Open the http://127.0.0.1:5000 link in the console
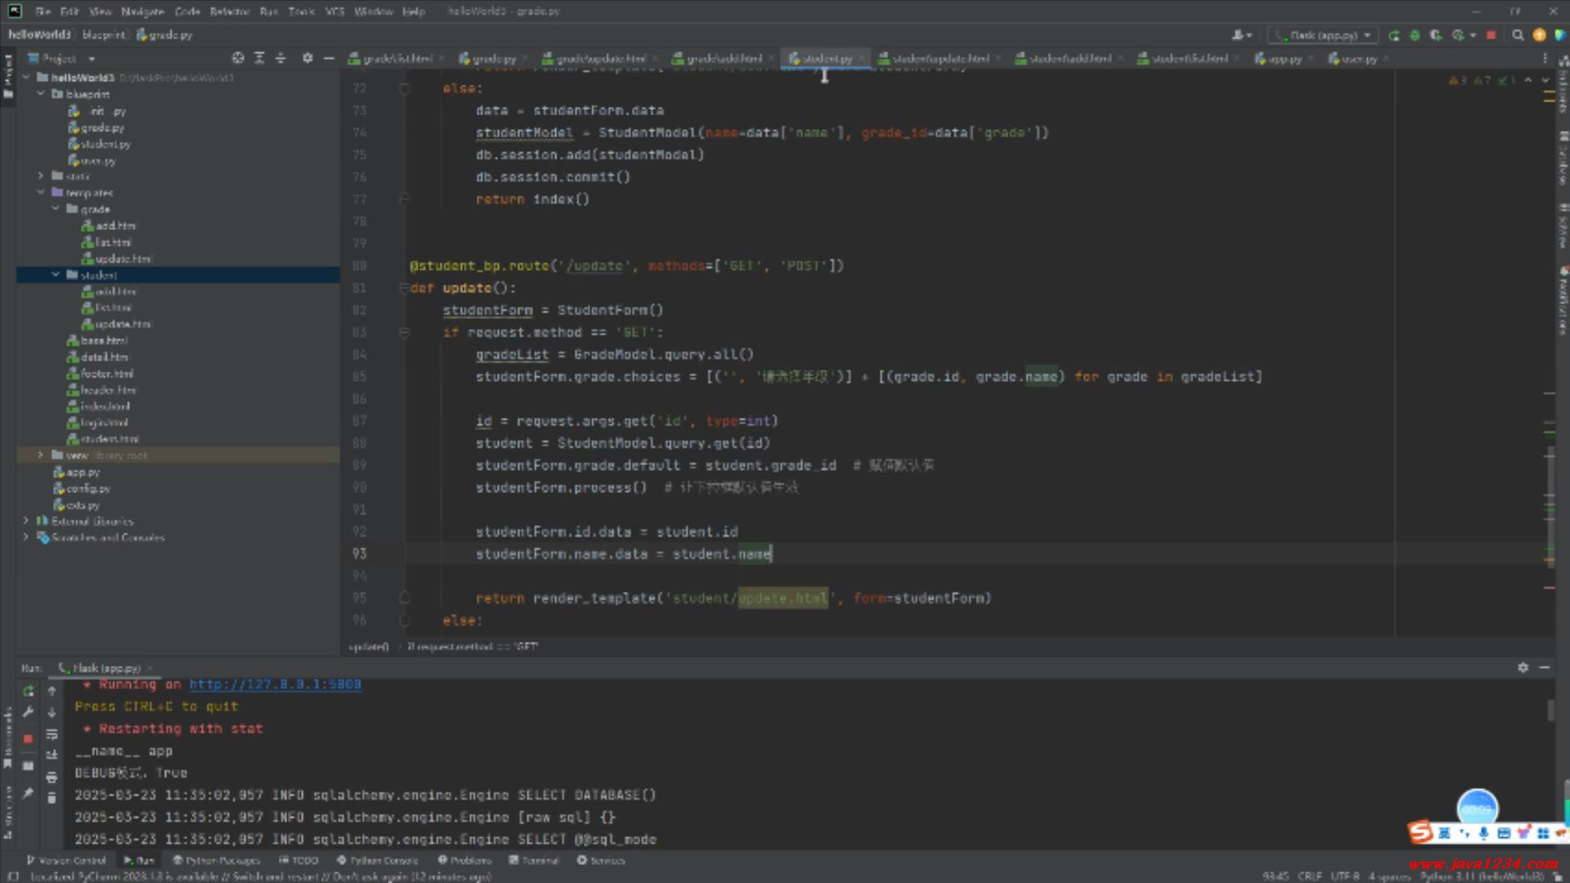1570x883 pixels. tap(275, 684)
